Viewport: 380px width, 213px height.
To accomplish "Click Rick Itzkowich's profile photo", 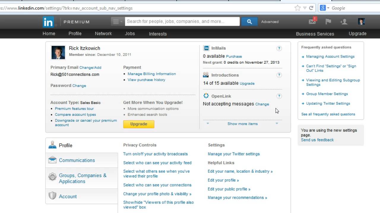I will coord(58,53).
